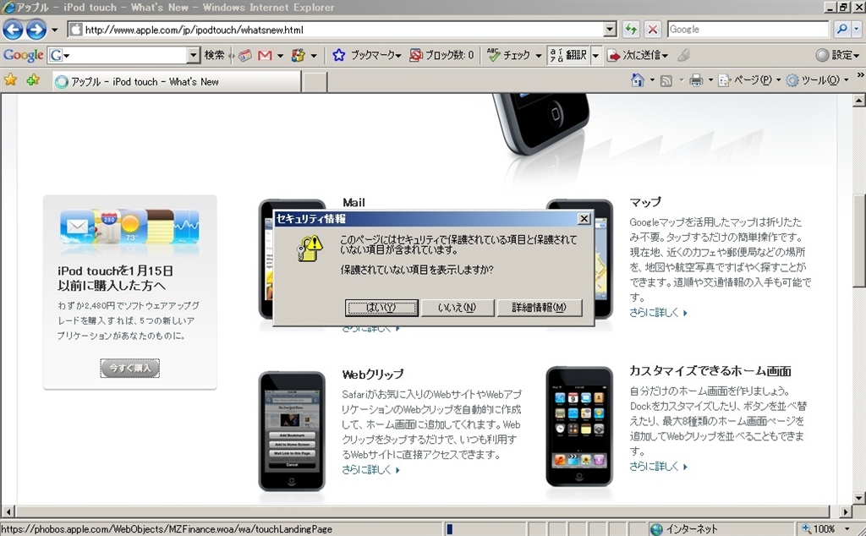Click the RSS feeds icon
The height and width of the screenshot is (536, 866).
pyautogui.click(x=666, y=81)
